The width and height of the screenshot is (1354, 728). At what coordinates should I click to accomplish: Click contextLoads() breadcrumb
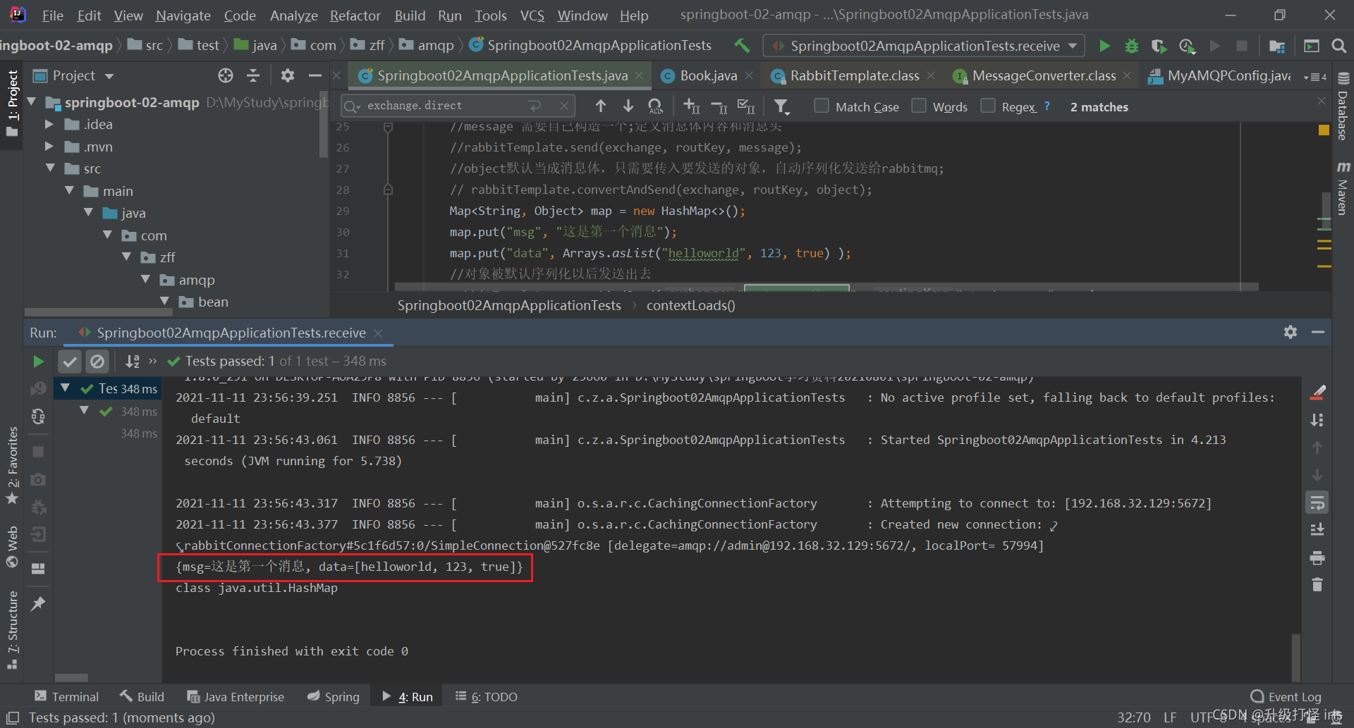coord(690,306)
